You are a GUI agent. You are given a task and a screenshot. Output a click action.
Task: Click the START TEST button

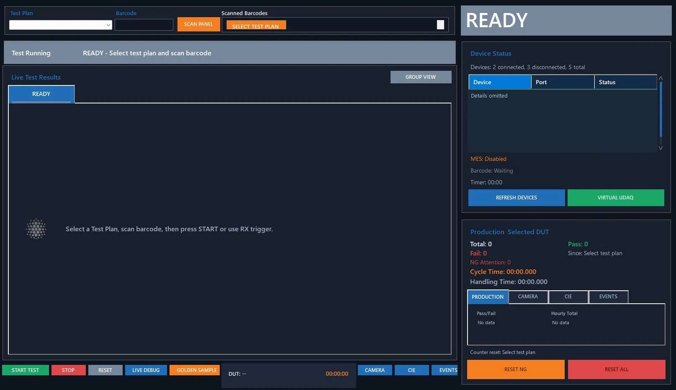tap(26, 370)
